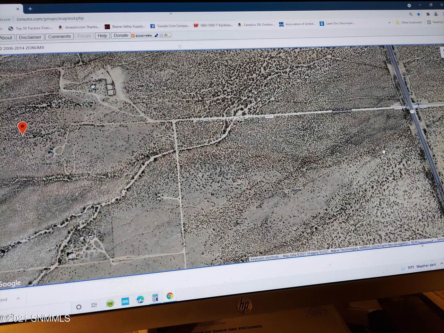Screen dimensions: 444x333
Task: Click the Keyboard shortcuts map link
Action: point(265,258)
